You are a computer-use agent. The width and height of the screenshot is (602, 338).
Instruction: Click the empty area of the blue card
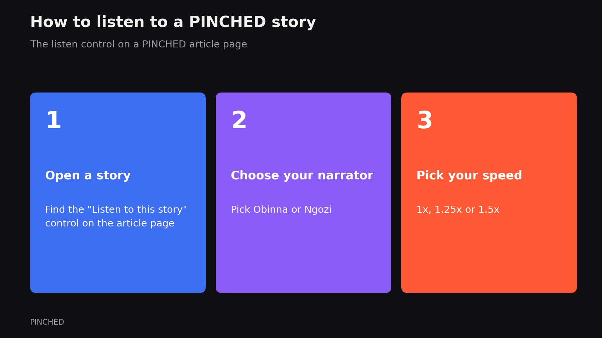pos(118,261)
